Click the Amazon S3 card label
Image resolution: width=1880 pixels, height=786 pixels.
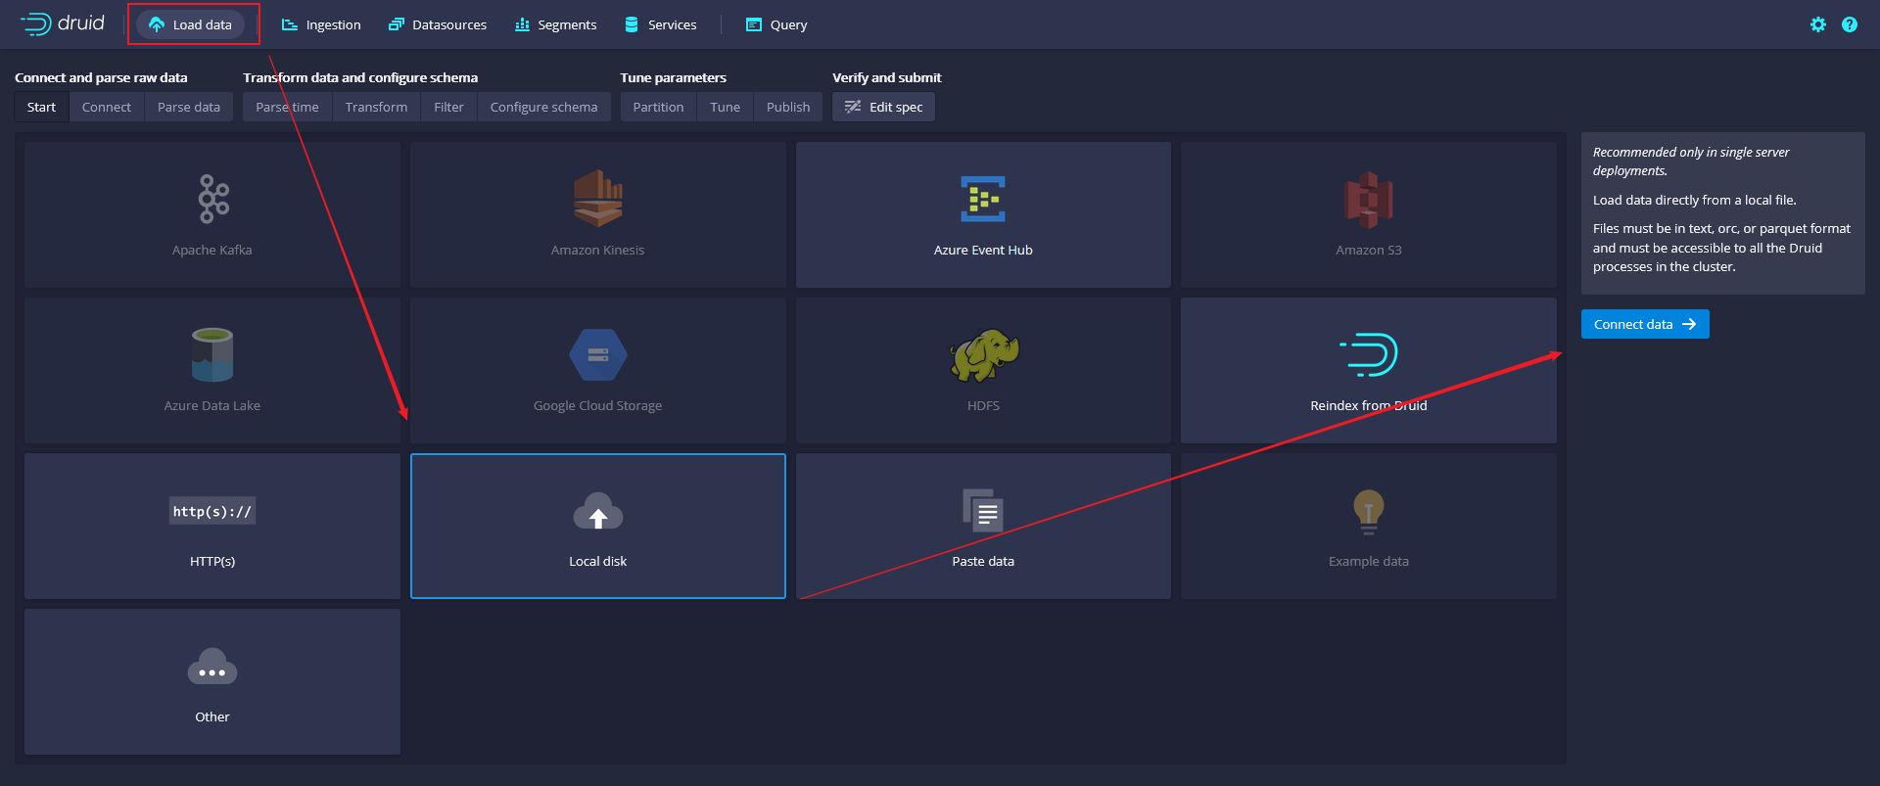click(1369, 250)
